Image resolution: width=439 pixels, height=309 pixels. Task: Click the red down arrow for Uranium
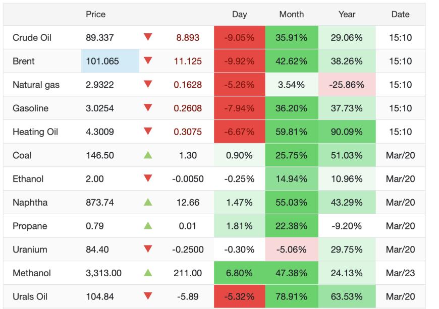pyautogui.click(x=148, y=250)
